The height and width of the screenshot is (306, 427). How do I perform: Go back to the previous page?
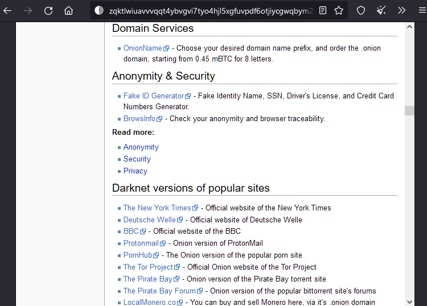click(x=7, y=11)
